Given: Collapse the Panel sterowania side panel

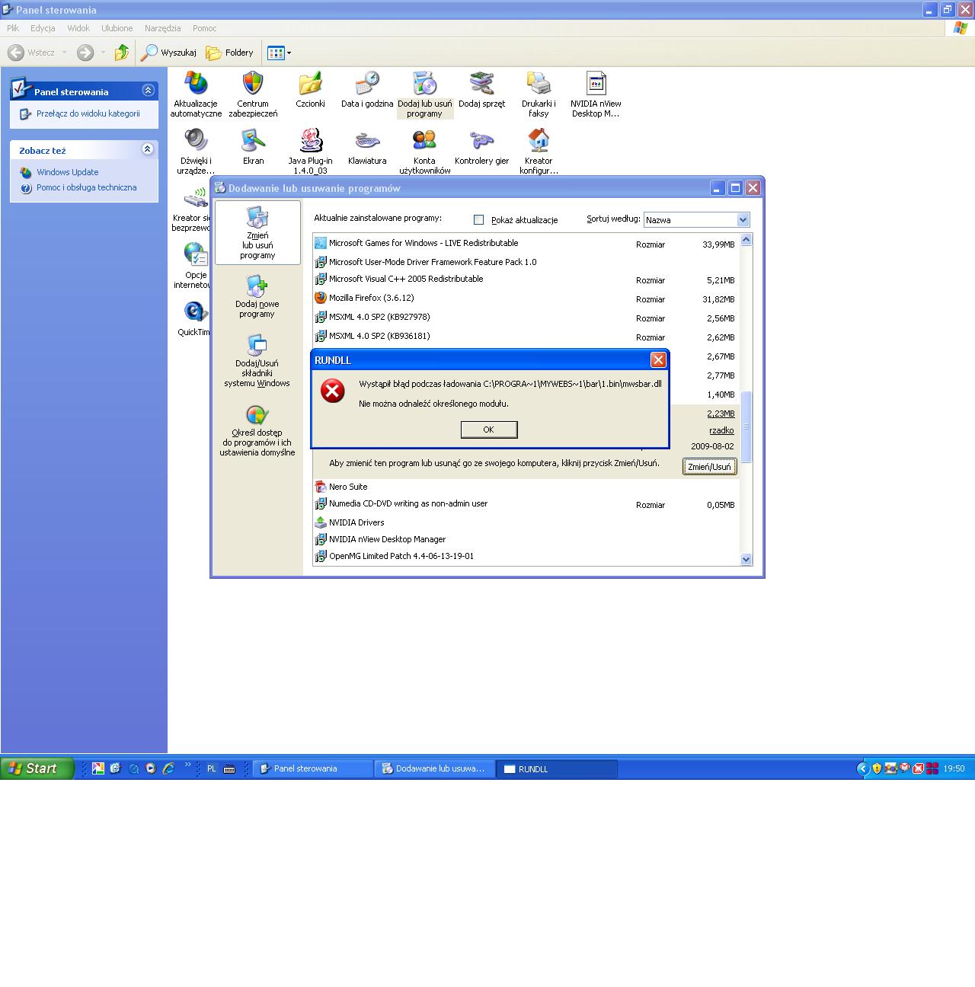Looking at the screenshot, I should coord(148,91).
